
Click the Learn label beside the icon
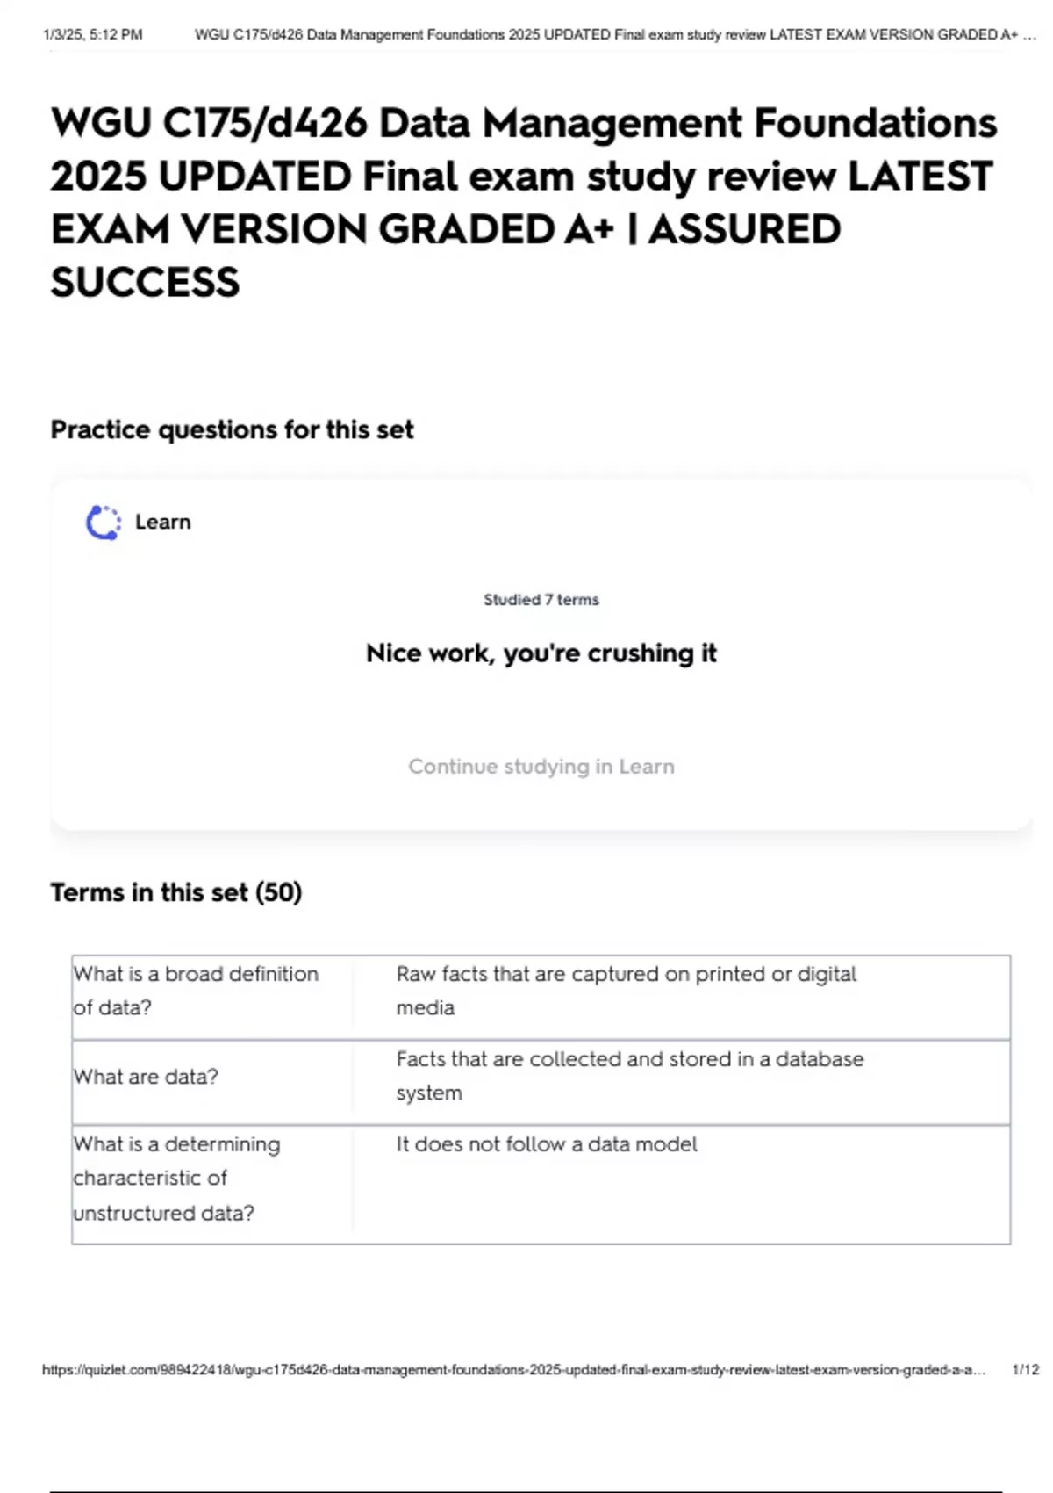(x=162, y=522)
